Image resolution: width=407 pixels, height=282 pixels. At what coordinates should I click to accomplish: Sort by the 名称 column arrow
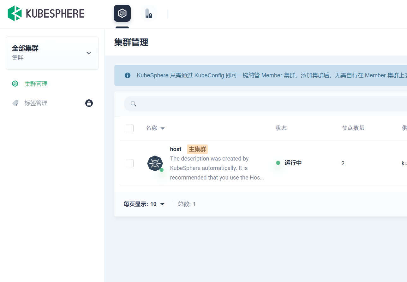(163, 128)
